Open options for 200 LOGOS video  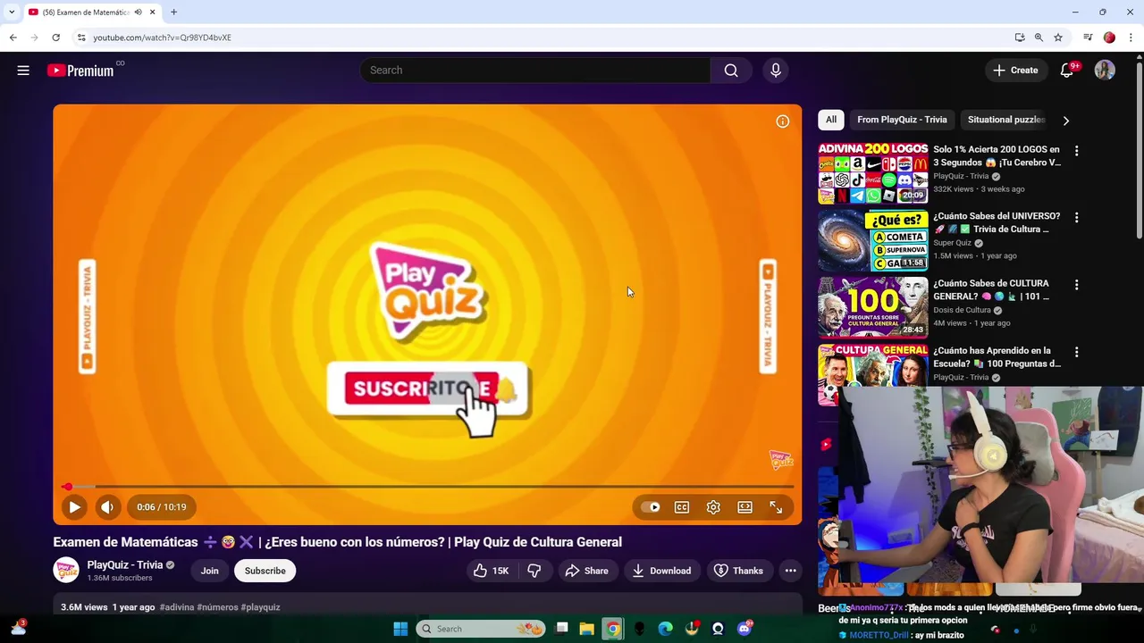click(1076, 151)
